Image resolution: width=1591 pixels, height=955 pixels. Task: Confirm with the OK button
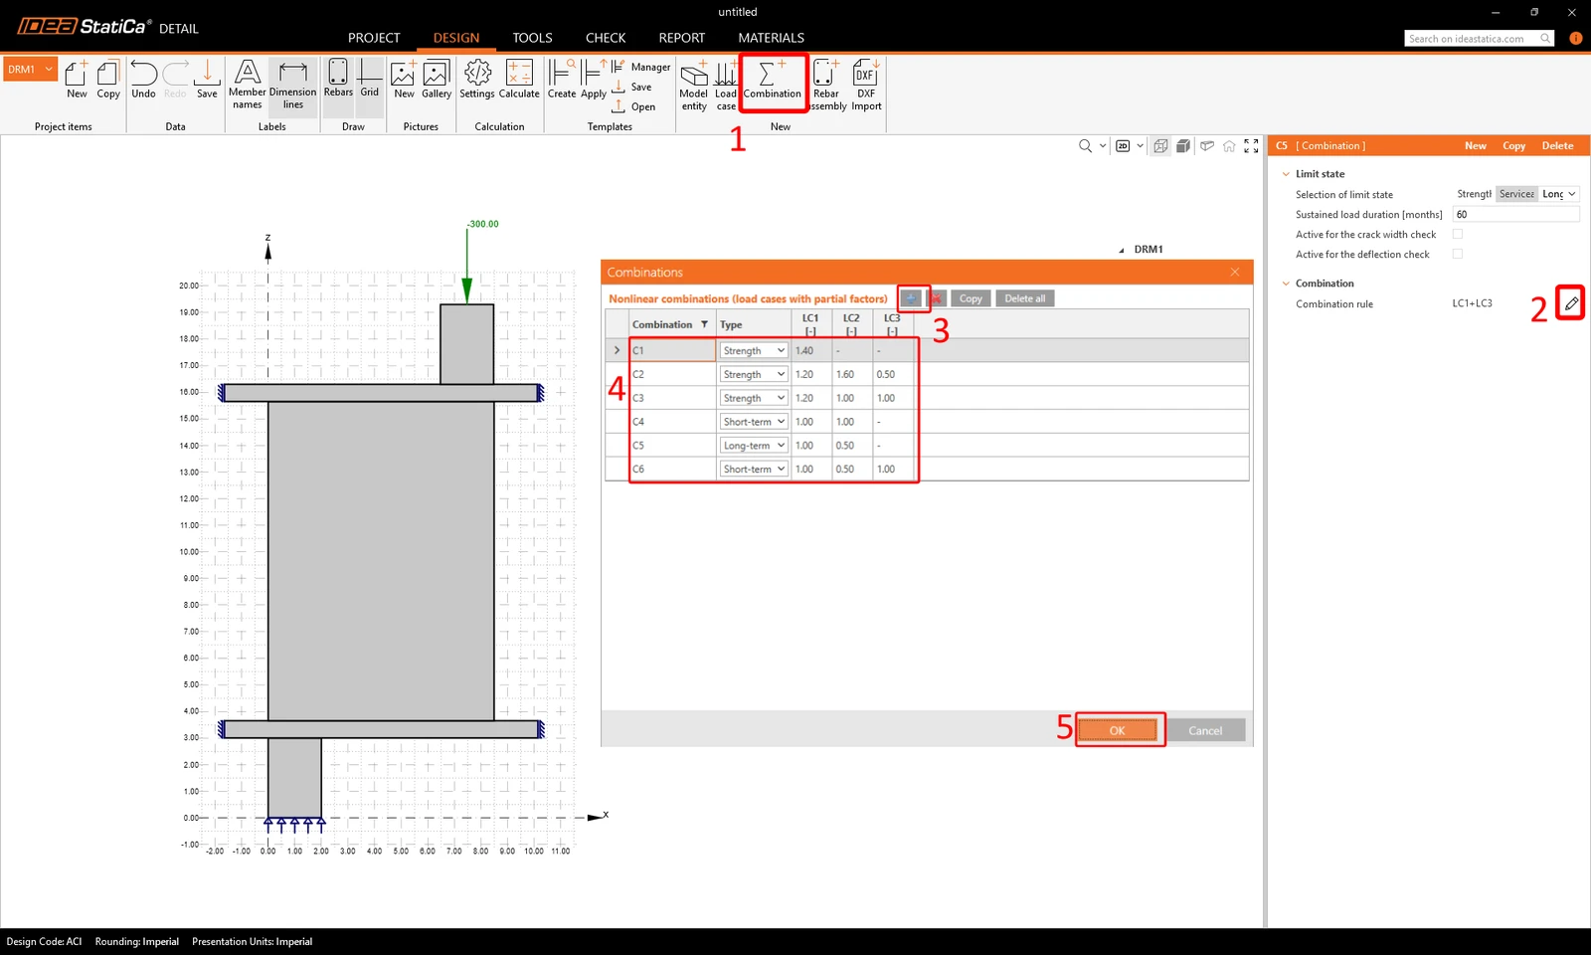click(1118, 730)
